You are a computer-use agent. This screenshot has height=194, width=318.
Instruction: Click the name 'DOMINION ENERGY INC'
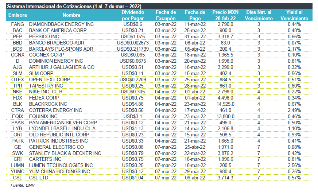coord(56,61)
